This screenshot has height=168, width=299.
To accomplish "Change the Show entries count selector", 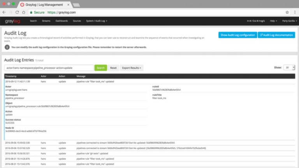I will pyautogui.click(x=288, y=67).
